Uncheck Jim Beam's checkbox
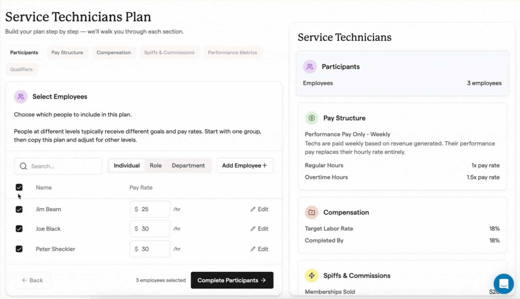Image resolution: width=520 pixels, height=299 pixels. point(19,209)
